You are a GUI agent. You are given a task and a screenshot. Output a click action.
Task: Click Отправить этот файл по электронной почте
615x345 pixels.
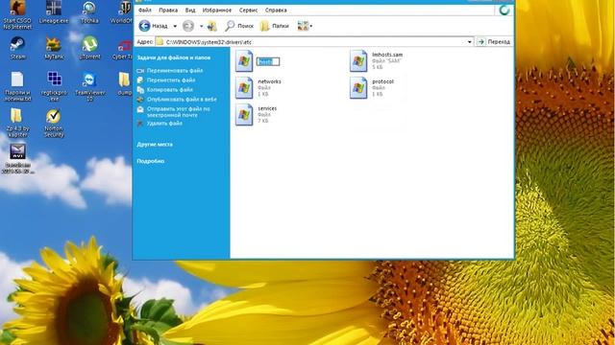pyautogui.click(x=178, y=112)
